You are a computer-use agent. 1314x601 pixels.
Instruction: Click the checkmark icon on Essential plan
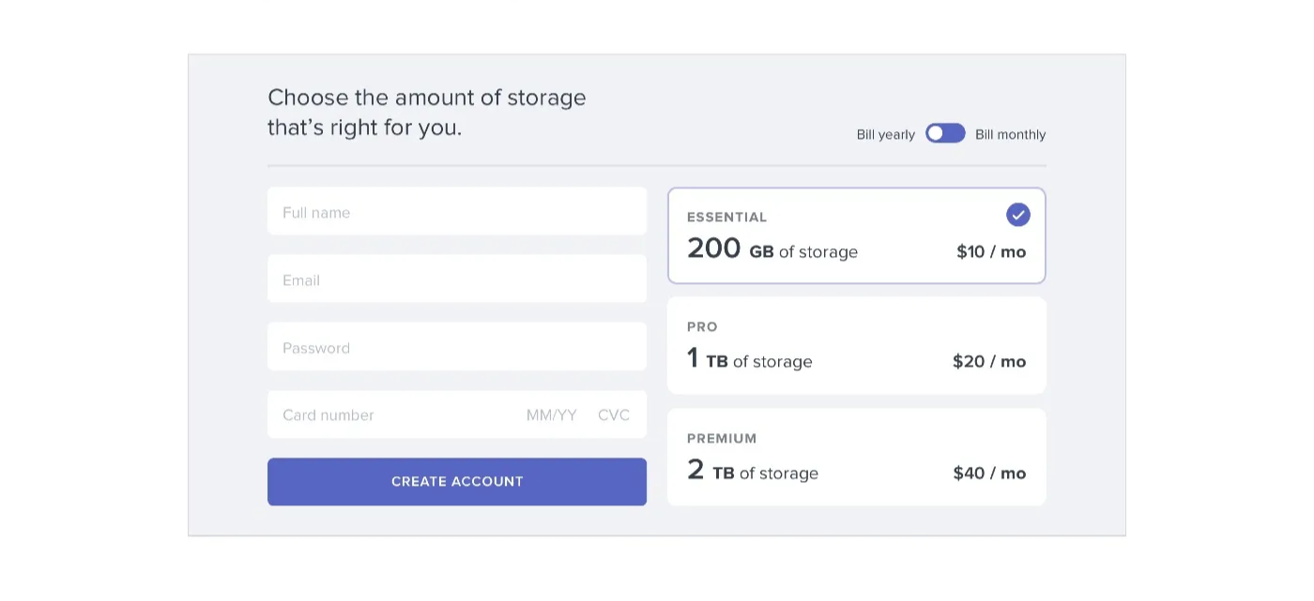(1017, 215)
